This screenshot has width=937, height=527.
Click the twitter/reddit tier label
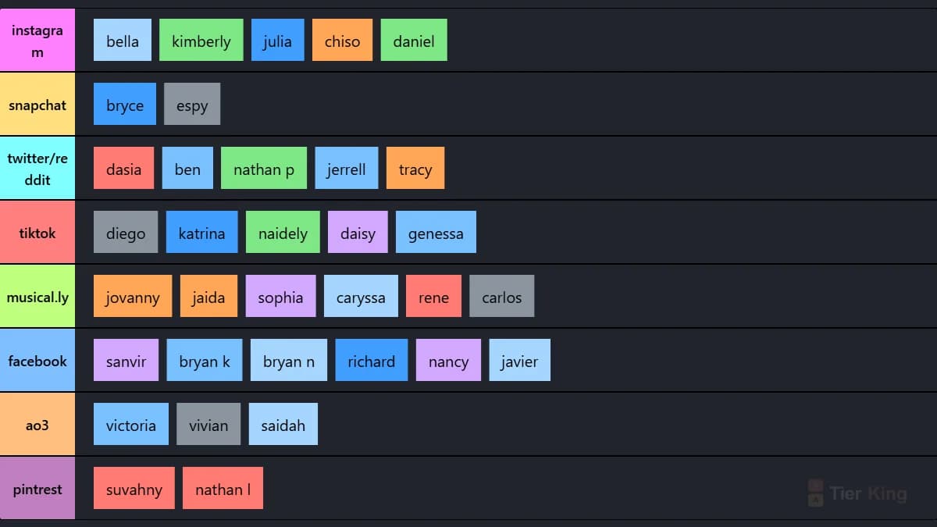point(37,169)
